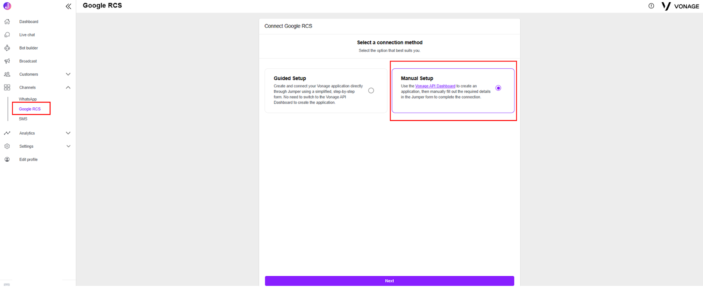Screen dimensions: 703x288
Task: Click the Channels grid icon
Action: (x=7, y=87)
